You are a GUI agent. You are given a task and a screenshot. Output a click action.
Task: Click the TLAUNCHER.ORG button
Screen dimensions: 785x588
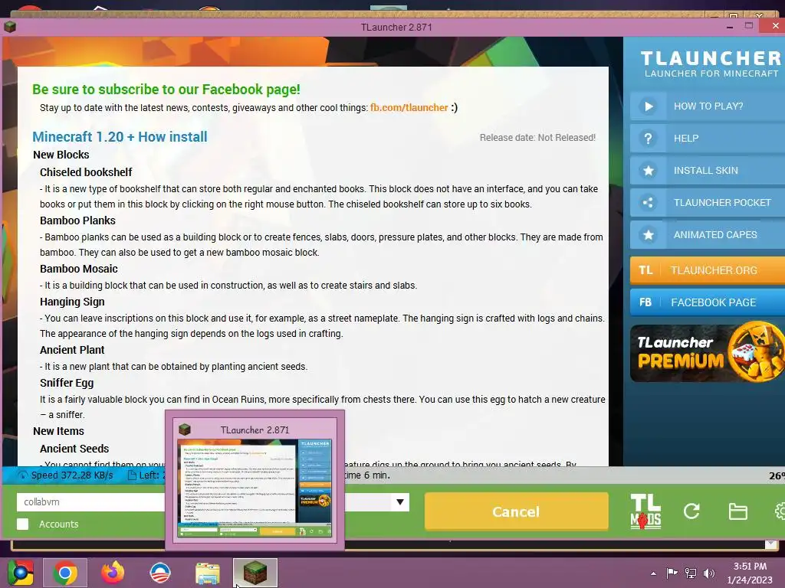point(708,270)
